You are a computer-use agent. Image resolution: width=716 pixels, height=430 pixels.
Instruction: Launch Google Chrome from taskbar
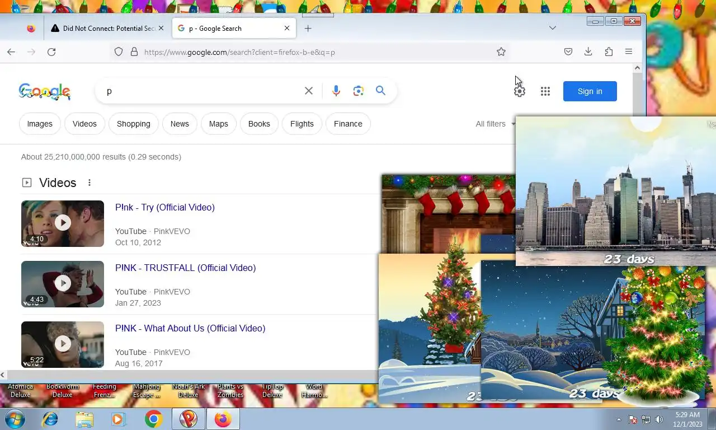(x=154, y=419)
